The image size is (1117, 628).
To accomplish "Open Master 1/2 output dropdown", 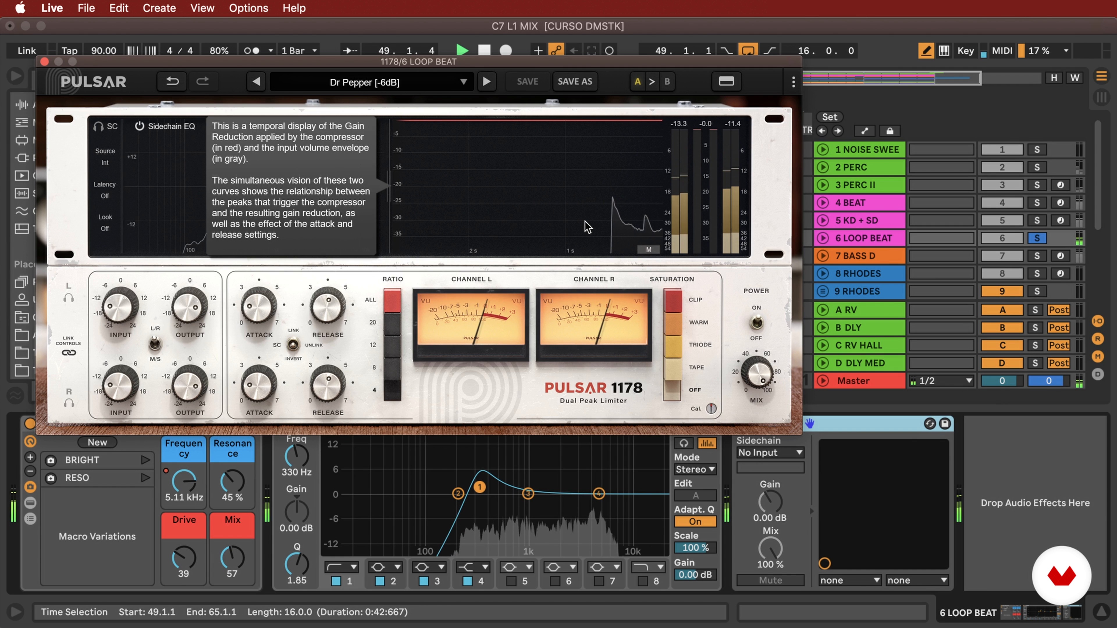I will point(942,381).
